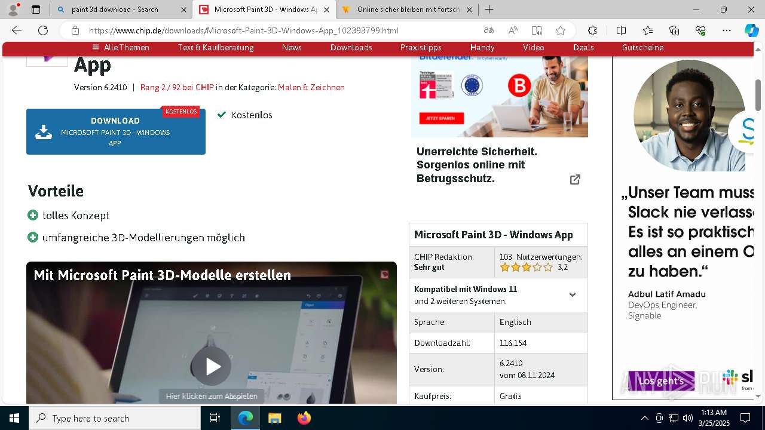Open Test & Kaufberatung menu

point(216,47)
